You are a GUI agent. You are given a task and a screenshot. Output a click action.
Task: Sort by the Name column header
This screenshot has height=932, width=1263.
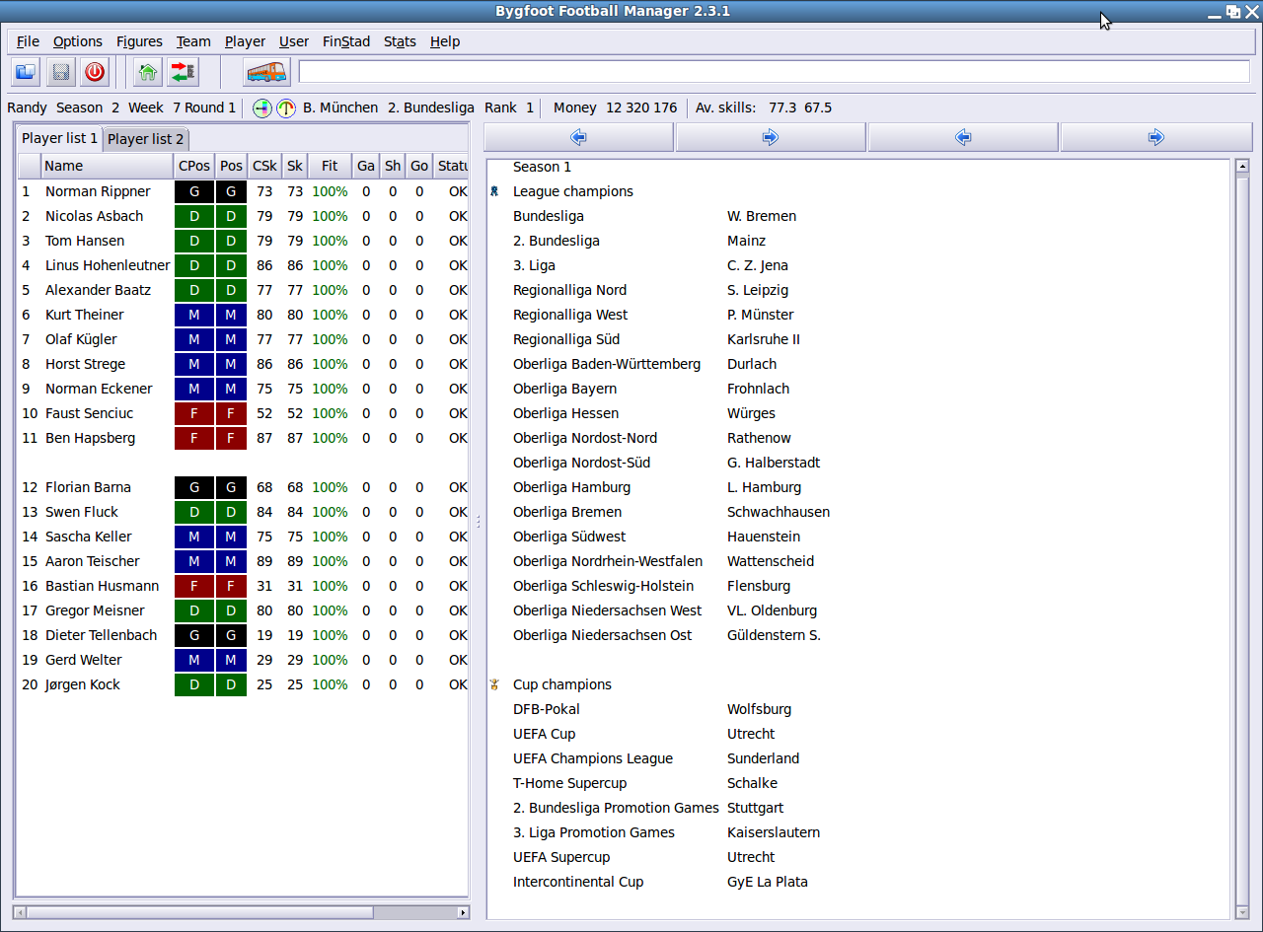pyautogui.click(x=107, y=166)
